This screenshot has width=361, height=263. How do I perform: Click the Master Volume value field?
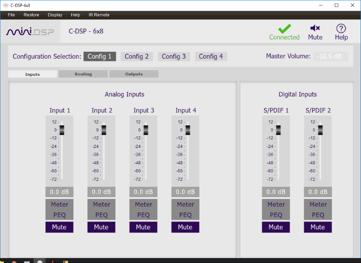pos(331,56)
